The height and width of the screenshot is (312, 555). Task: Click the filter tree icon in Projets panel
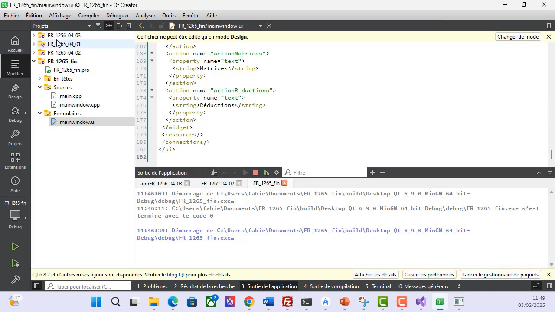[98, 26]
